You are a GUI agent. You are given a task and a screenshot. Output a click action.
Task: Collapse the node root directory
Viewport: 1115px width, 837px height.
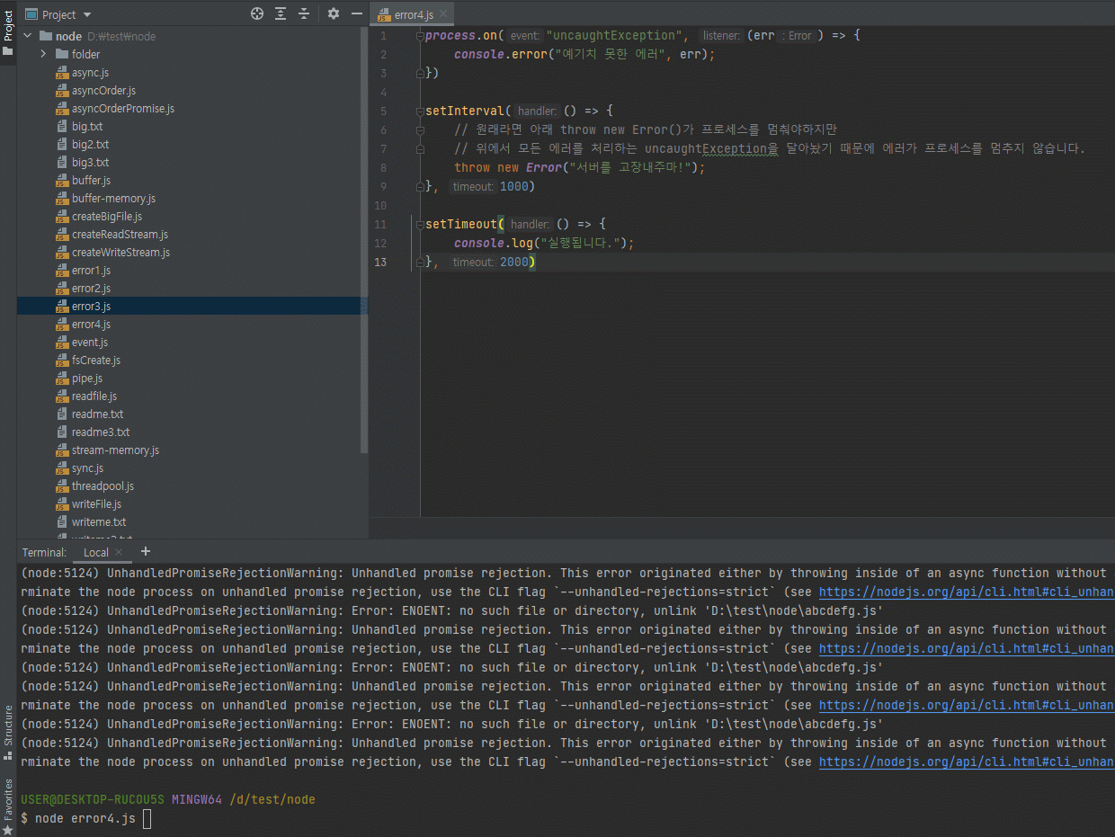click(x=27, y=36)
